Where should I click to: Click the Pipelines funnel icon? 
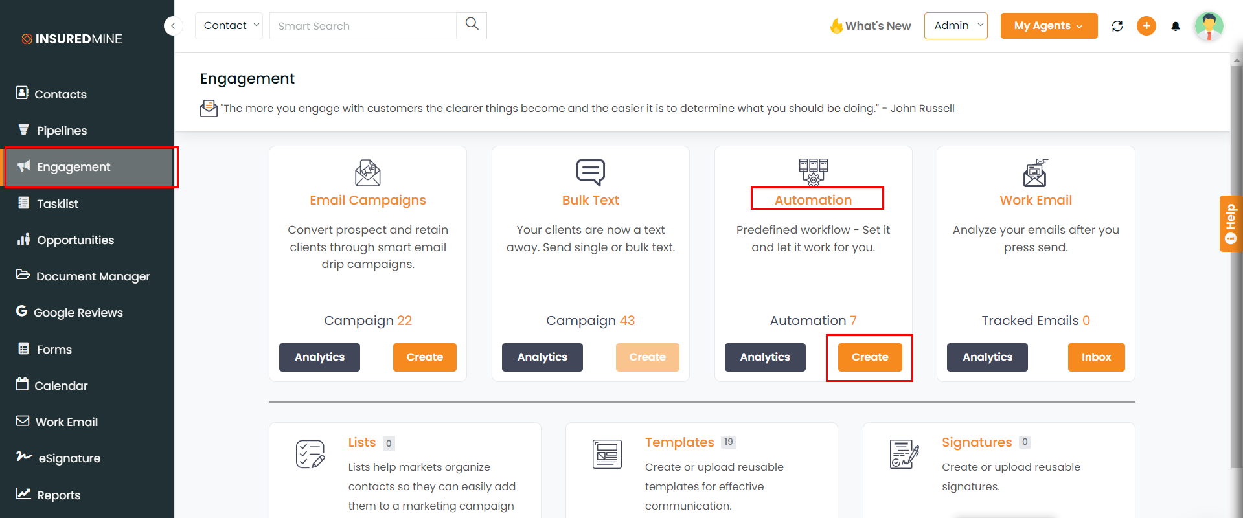[23, 129]
